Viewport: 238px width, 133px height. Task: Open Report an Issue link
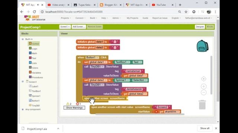click(x=160, y=18)
